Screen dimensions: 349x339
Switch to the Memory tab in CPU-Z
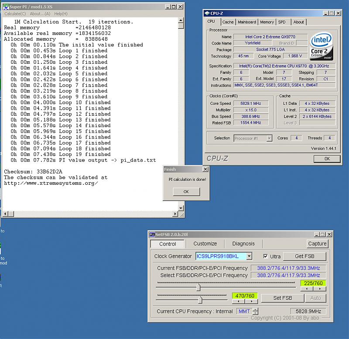coord(267,22)
